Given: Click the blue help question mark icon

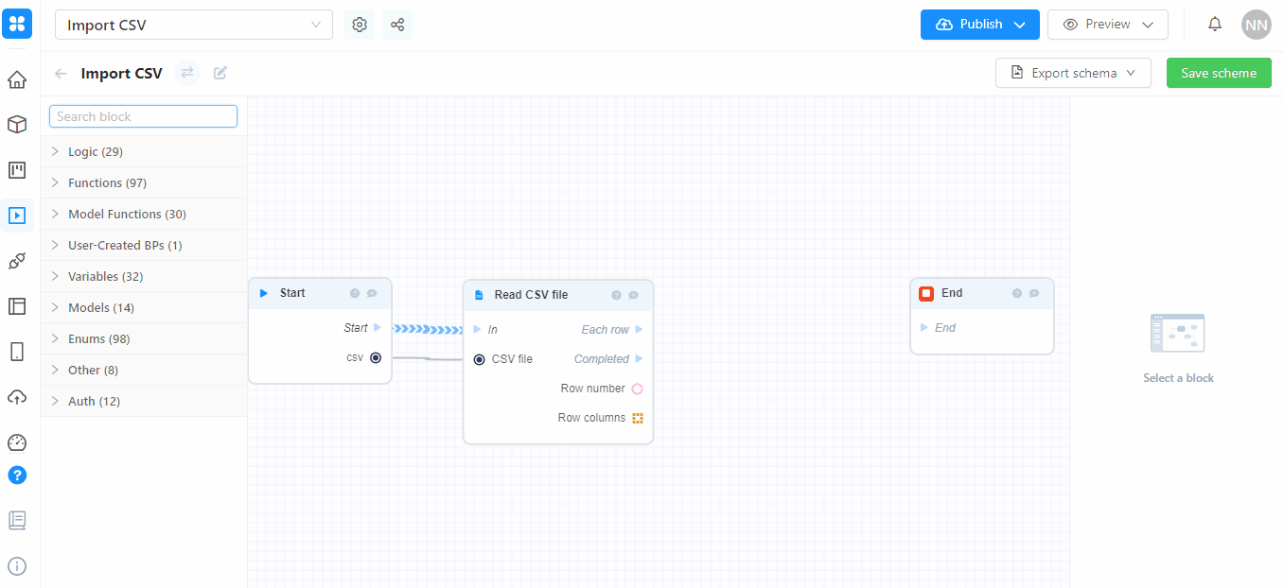Looking at the screenshot, I should click(17, 475).
